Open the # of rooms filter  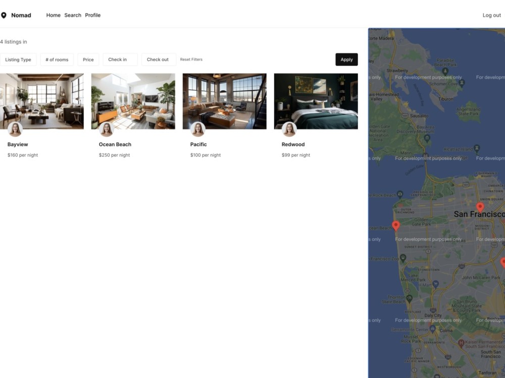pyautogui.click(x=57, y=59)
